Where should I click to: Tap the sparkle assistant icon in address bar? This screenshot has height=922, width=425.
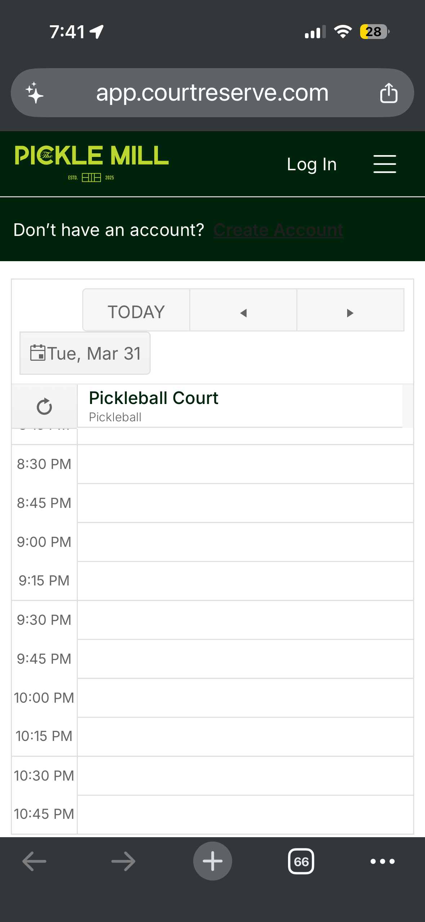[35, 93]
